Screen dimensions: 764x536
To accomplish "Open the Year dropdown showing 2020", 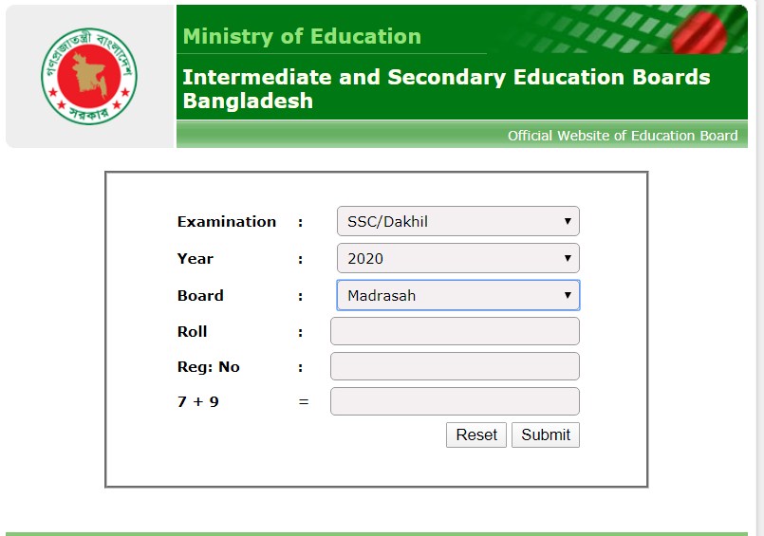I will point(458,258).
